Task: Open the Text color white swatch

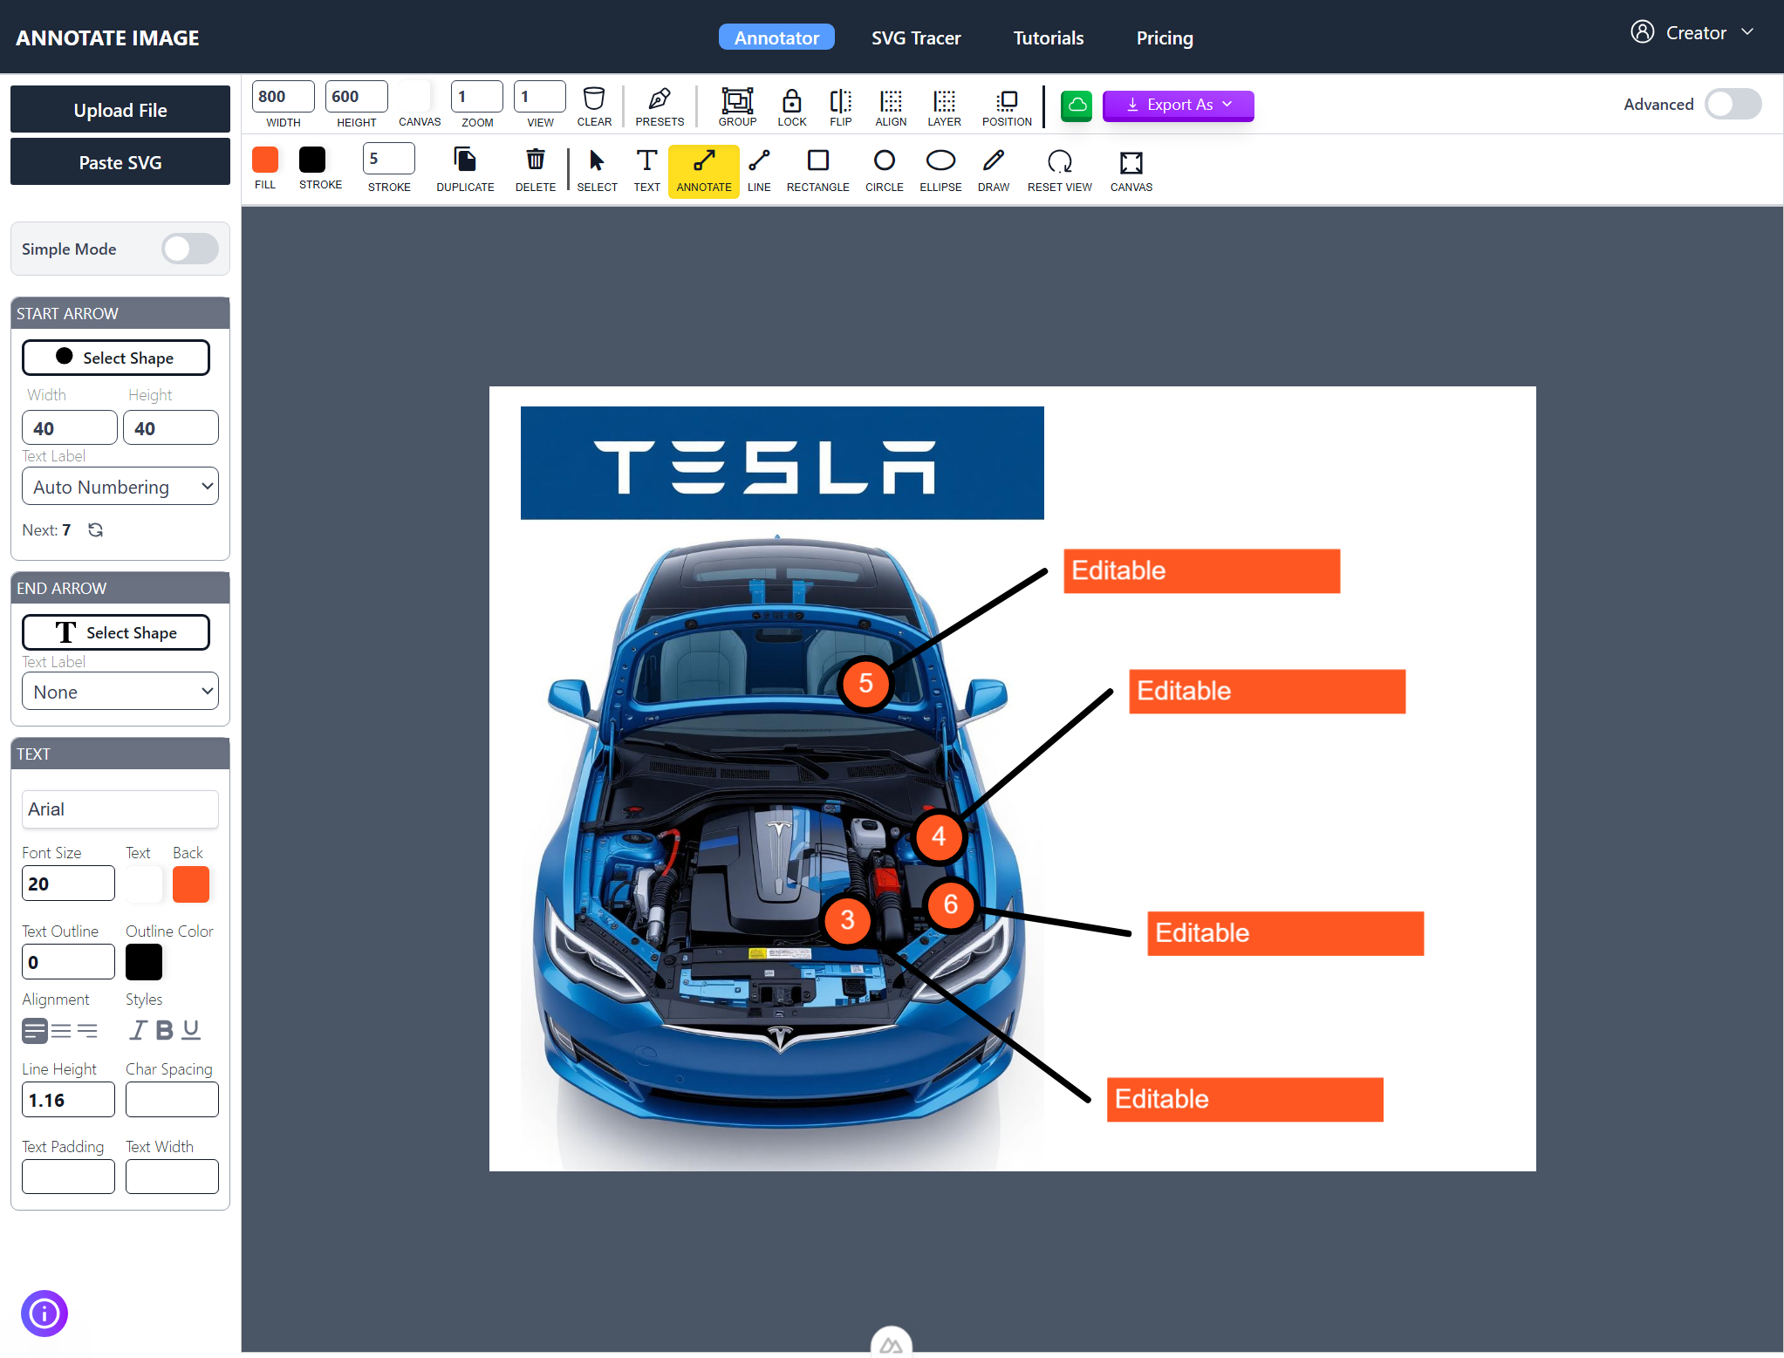Action: [144, 884]
